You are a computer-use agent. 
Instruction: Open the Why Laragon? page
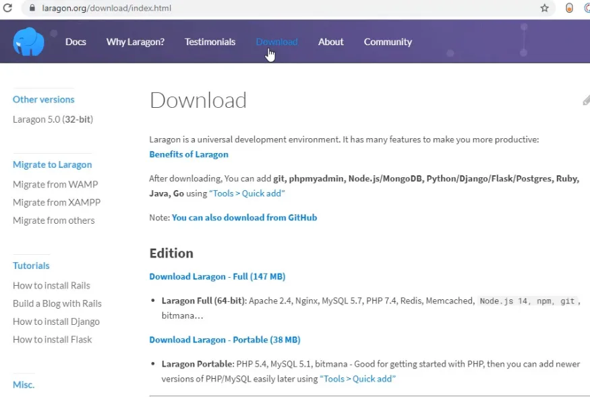pos(135,42)
